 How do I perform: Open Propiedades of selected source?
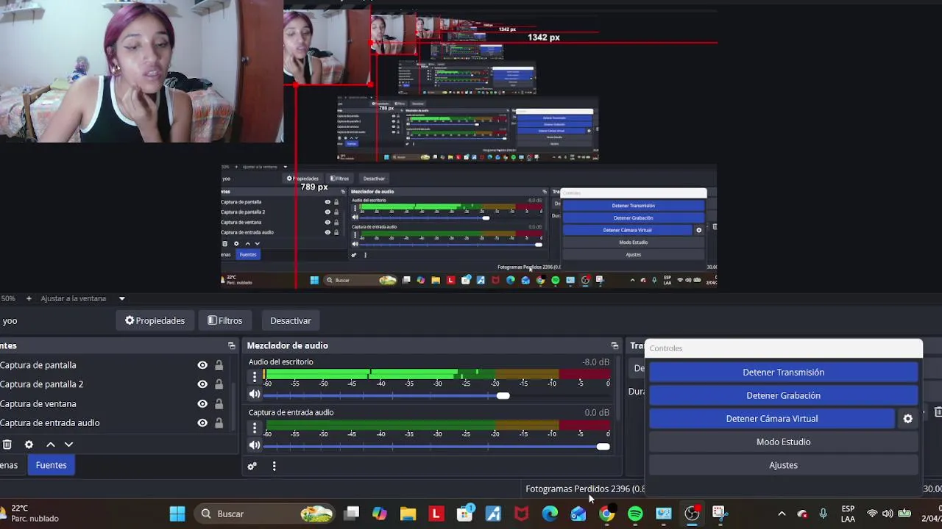tap(155, 321)
